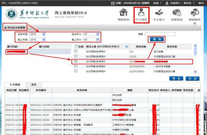
Task: Open the 项目大类 category dropdown
Action: pyautogui.click(x=126, y=46)
